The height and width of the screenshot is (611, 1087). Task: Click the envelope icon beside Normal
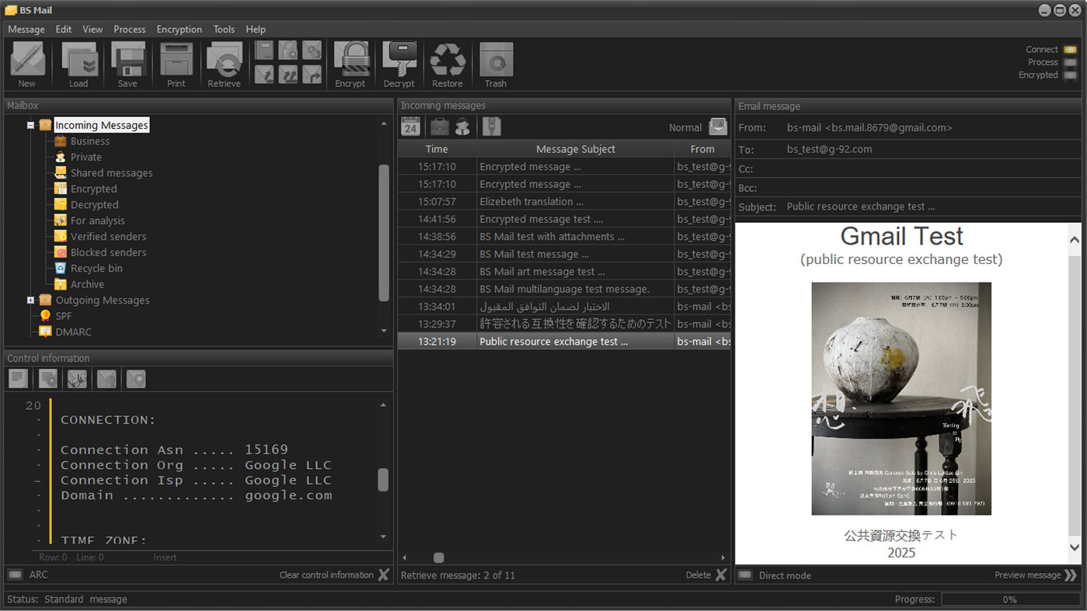pyautogui.click(x=718, y=127)
